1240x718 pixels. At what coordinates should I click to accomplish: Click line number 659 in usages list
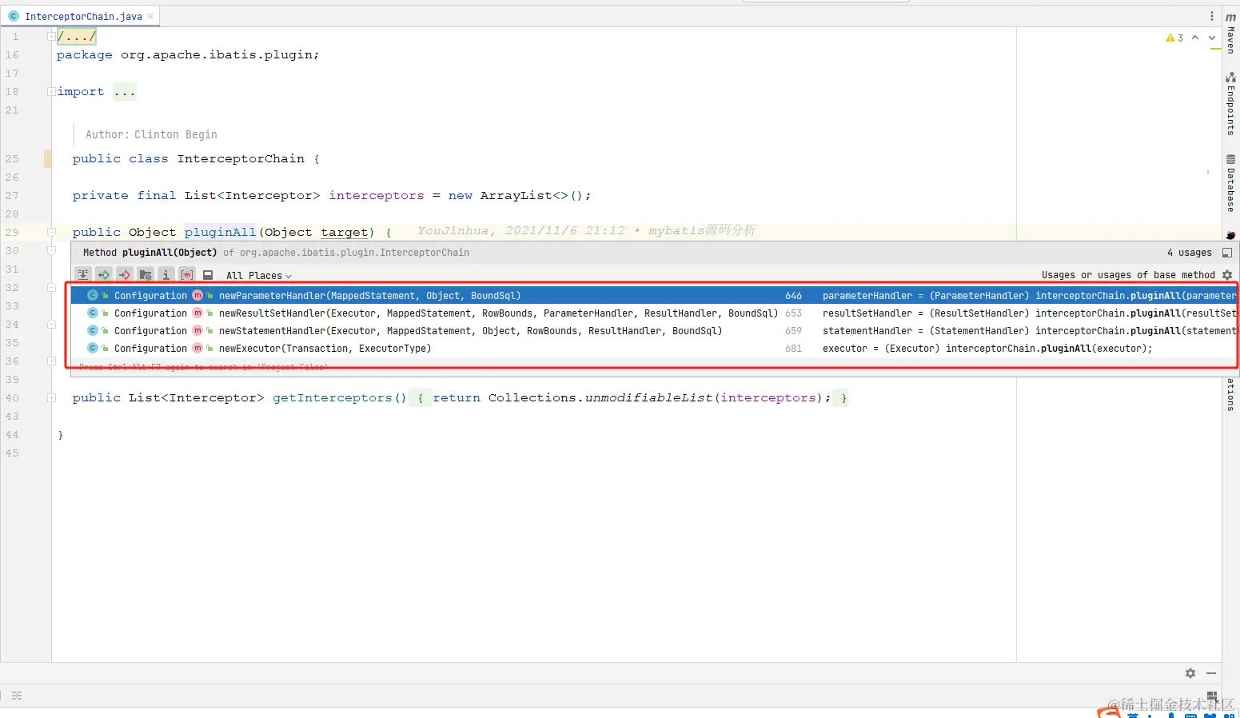(x=793, y=331)
